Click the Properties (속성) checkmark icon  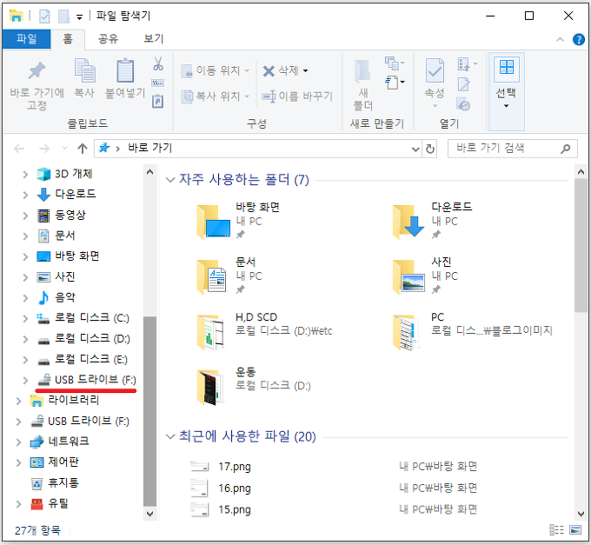coord(435,70)
